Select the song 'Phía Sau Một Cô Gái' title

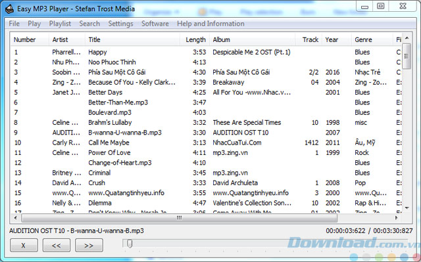117,72
